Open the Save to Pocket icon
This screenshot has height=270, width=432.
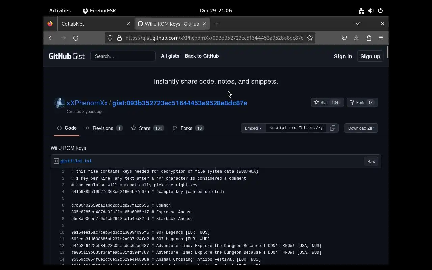[x=344, y=38]
